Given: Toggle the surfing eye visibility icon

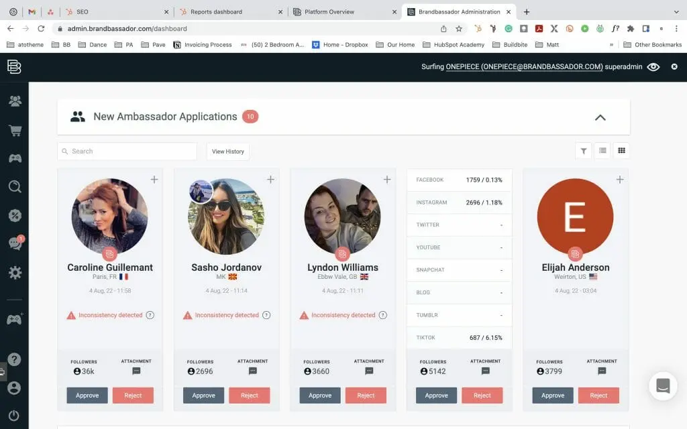Looking at the screenshot, I should tap(653, 67).
